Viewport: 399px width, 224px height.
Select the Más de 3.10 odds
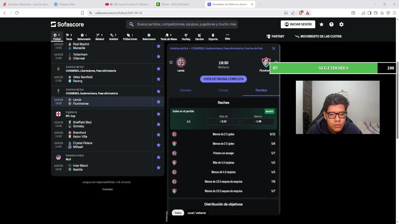223,121
